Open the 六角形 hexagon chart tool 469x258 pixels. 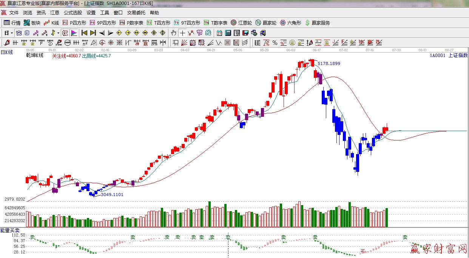tap(290, 23)
